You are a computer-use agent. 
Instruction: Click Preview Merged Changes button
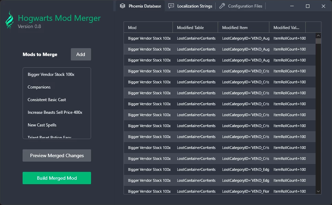click(57, 155)
